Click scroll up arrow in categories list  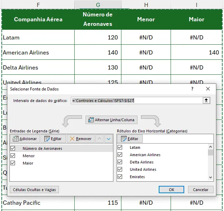[210, 147]
